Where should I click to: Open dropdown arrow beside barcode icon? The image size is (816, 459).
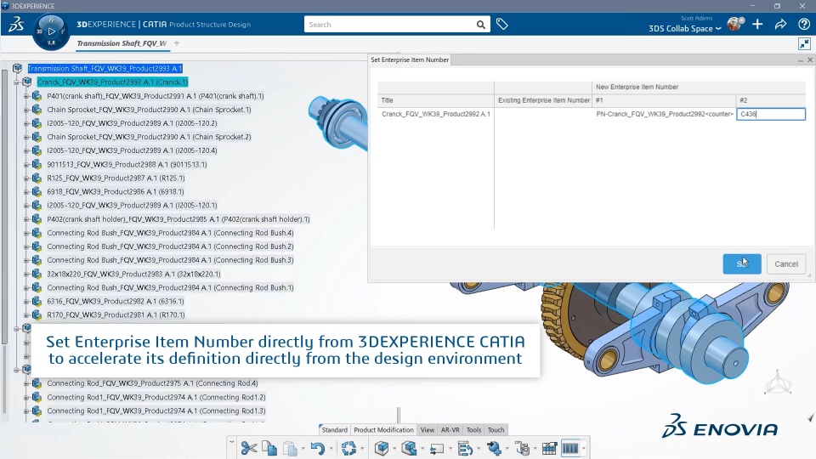[584, 449]
